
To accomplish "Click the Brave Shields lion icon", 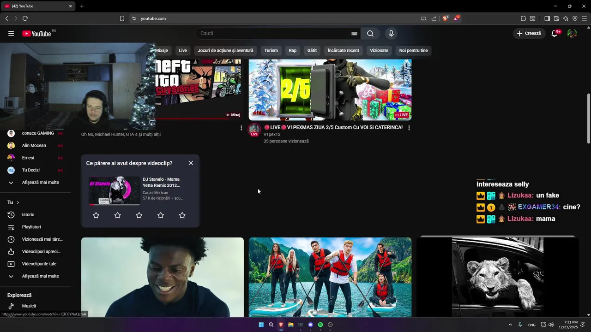I will point(445,18).
